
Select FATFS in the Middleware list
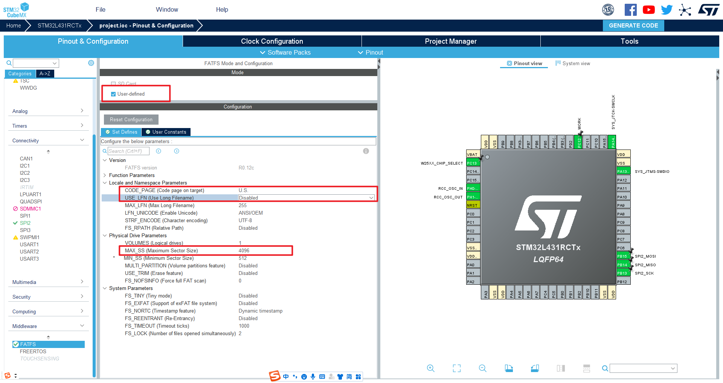(28, 344)
